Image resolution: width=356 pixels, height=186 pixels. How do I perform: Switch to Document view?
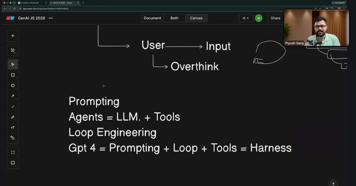coord(152,18)
